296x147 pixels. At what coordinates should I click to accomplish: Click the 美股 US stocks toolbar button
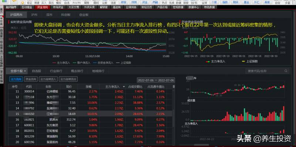(x=267, y=3)
